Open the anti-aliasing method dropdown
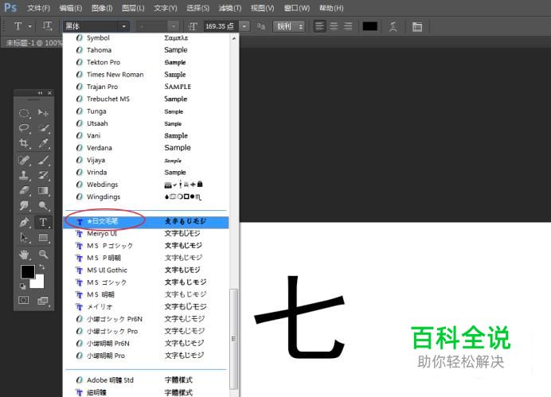This screenshot has width=551, height=397. (x=288, y=26)
